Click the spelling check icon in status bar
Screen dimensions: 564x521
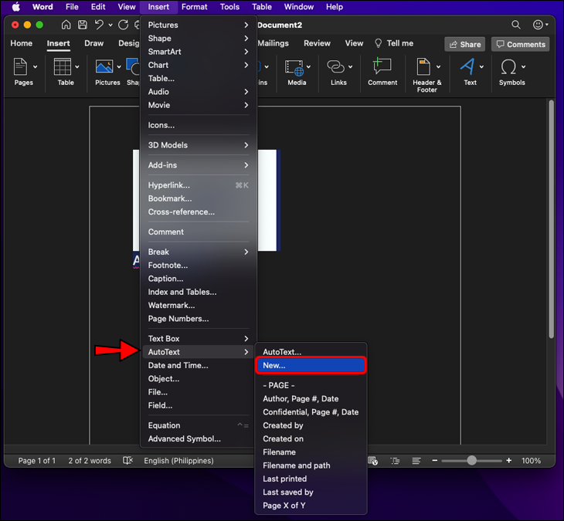(x=127, y=461)
